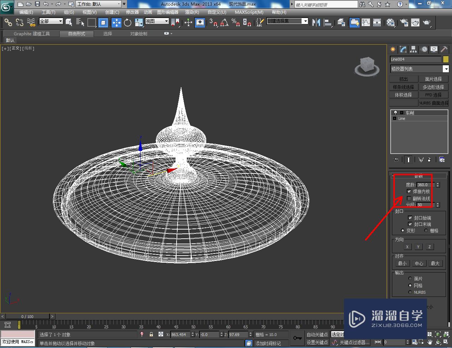Switch to the Motion panel tab
The height and width of the screenshot is (348, 452).
(424, 49)
